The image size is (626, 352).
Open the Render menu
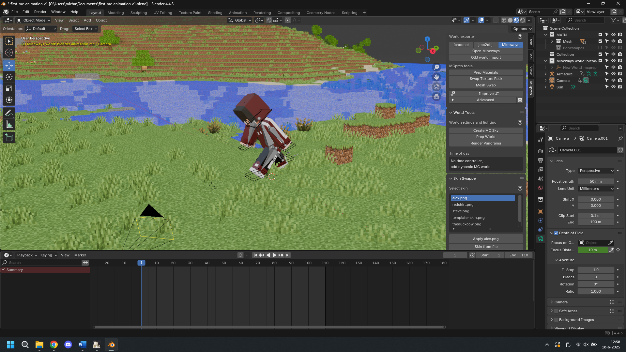[40, 12]
